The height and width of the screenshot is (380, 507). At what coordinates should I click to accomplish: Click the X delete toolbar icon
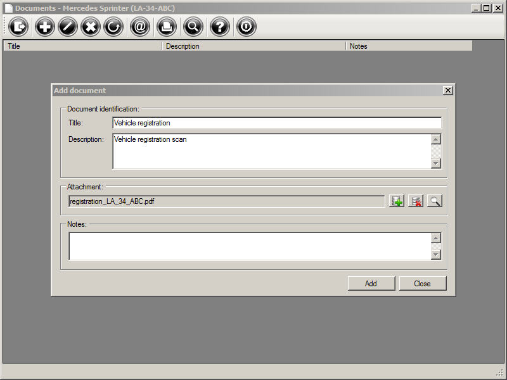click(91, 27)
